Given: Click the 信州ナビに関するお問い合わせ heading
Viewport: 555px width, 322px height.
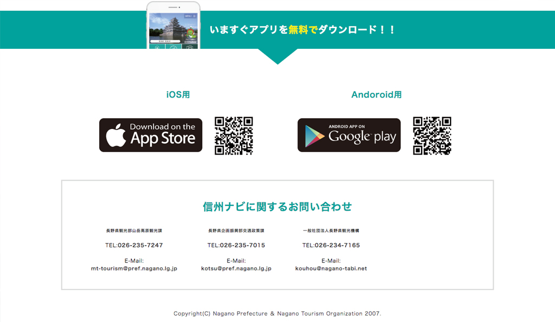Looking at the screenshot, I should [277, 207].
